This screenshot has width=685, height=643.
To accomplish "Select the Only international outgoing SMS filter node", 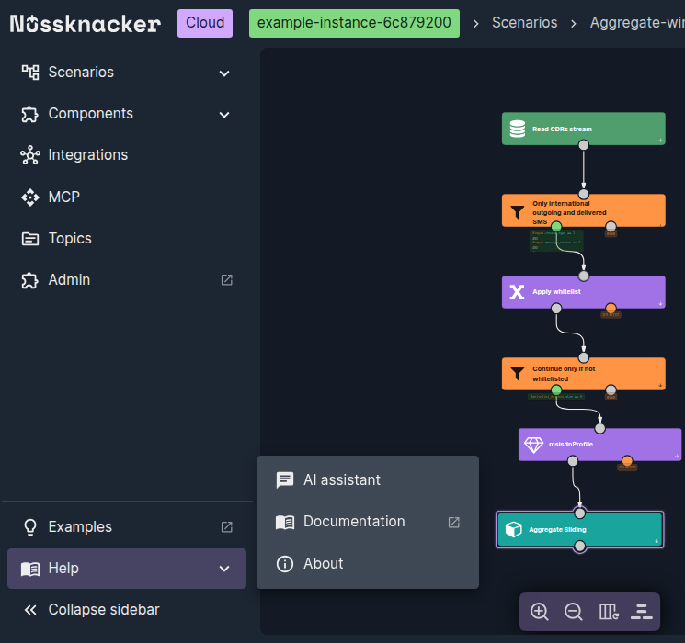I will pos(583,210).
